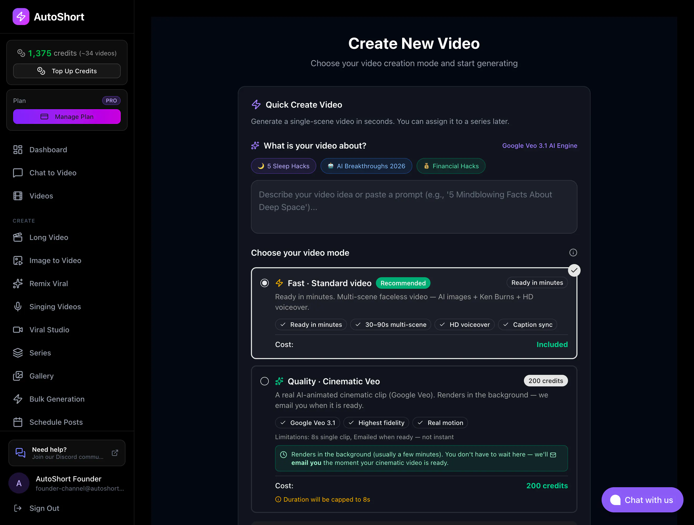Image resolution: width=694 pixels, height=525 pixels.
Task: Click the 'Duration will be capped to 8s' warning
Action: coord(323,499)
